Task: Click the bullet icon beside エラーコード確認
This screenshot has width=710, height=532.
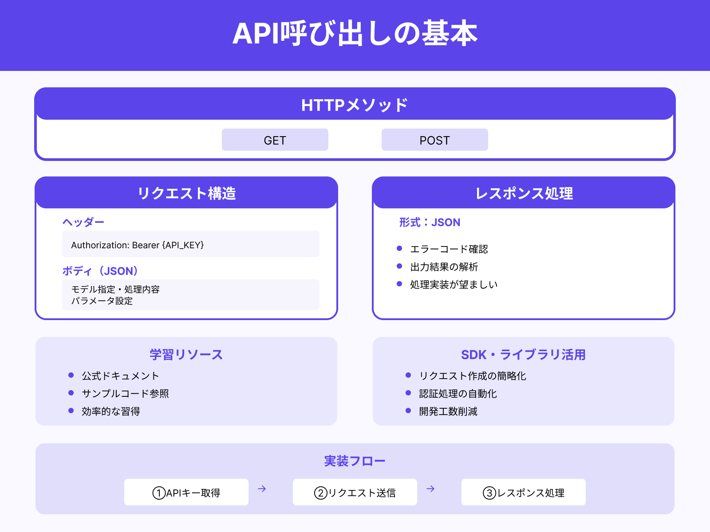Action: click(399, 249)
